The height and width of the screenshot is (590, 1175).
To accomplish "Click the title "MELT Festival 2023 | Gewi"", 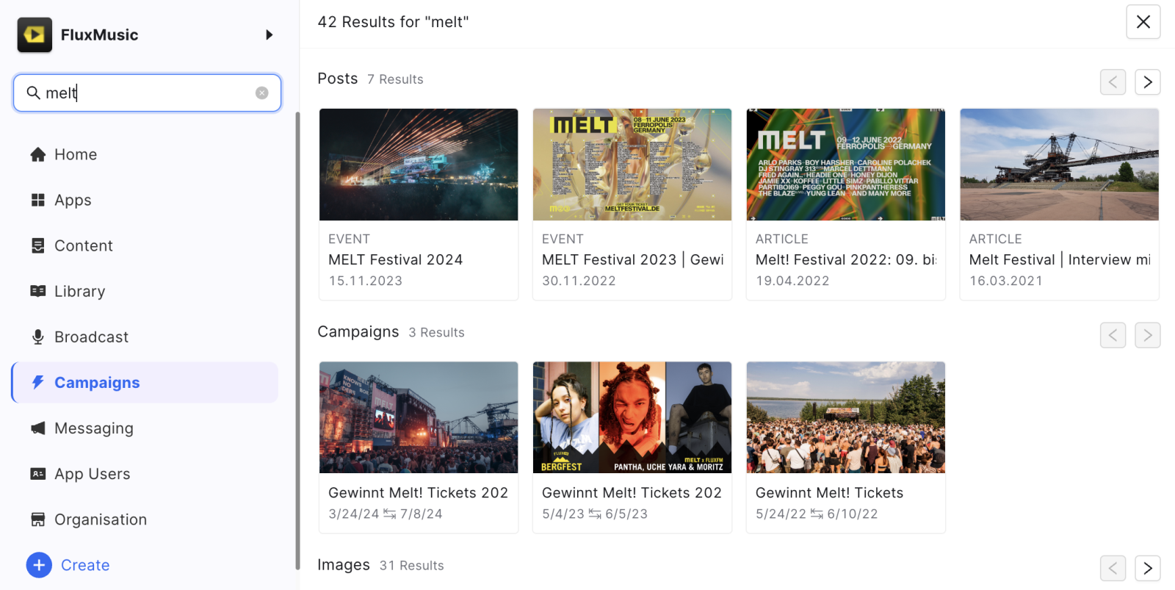I will (x=633, y=259).
